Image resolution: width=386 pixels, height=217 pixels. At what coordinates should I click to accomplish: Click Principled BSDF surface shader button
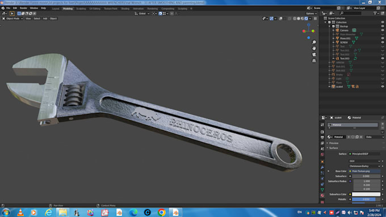[364, 154]
